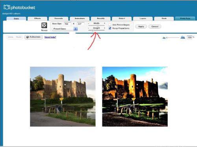Click the new height input field
Image resolution: width=197 pixels, height=147 pixels.
(x=80, y=24)
